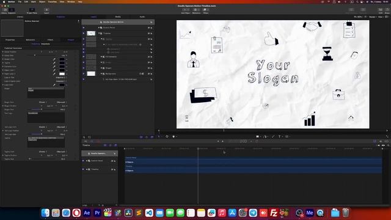Image resolution: width=391 pixels, height=220 pixels.
Task: Open the Favorites menu
Action: point(53,1)
